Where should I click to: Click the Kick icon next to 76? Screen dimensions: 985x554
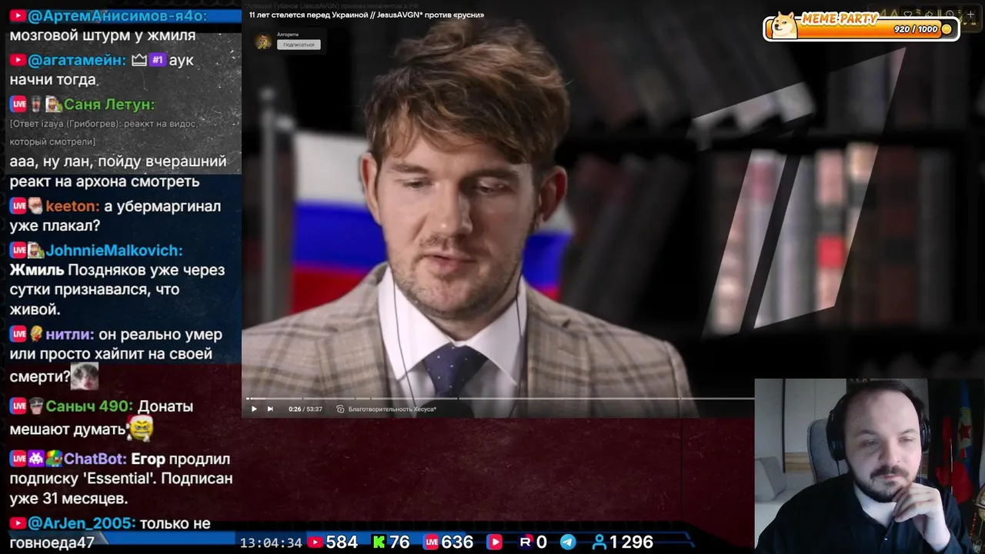[379, 542]
